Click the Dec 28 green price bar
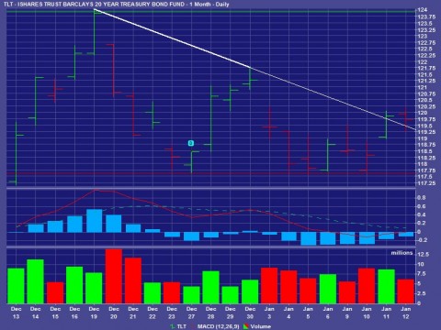This screenshot has width=441, height=330. pos(211,118)
